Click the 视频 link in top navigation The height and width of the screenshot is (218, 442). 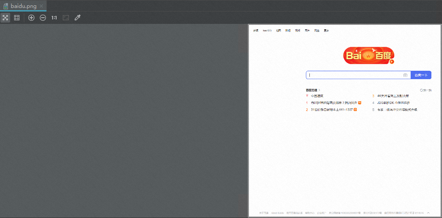(x=297, y=31)
